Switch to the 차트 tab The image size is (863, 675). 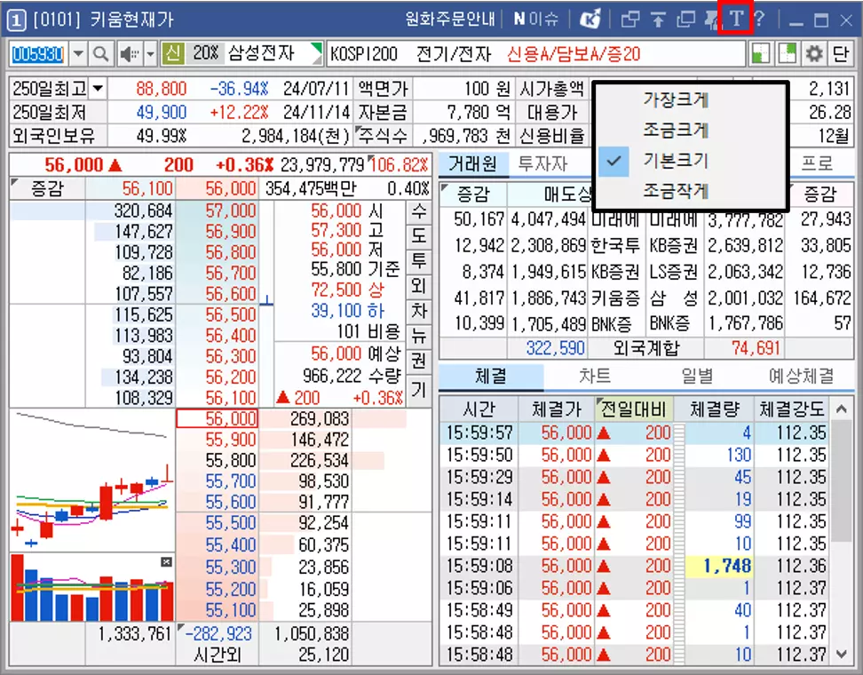click(x=595, y=377)
